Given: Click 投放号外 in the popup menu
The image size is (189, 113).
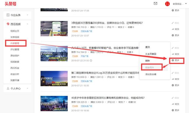Looking at the screenshot, I should pos(149,68).
